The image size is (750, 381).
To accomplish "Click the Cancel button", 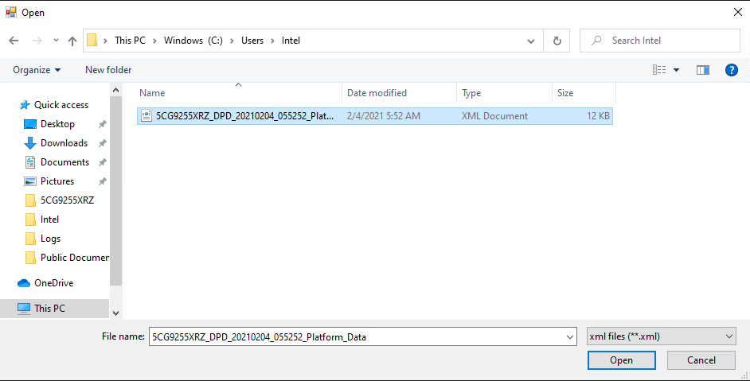I will pos(701,360).
